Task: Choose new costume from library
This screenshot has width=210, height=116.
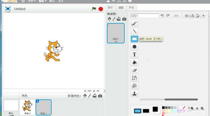Action: [109, 19]
